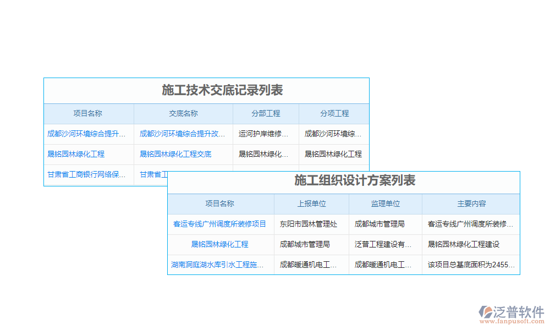Viewport: 550px width, 330px height.
Task: Click the 上报单位 column header
Action: pyautogui.click(x=311, y=204)
